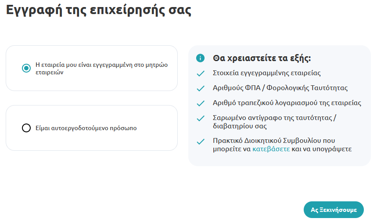Click the 'Αριθμούς ΦΠΑ / Φορολογικής Ταυτότητας' item text
This screenshot has width=377, height=222.
click(280, 88)
